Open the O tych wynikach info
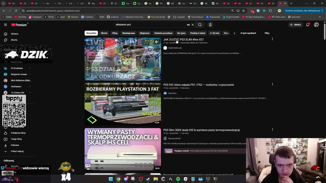Image resolution: width=326 pixels, height=183 pixels. click(x=248, y=33)
